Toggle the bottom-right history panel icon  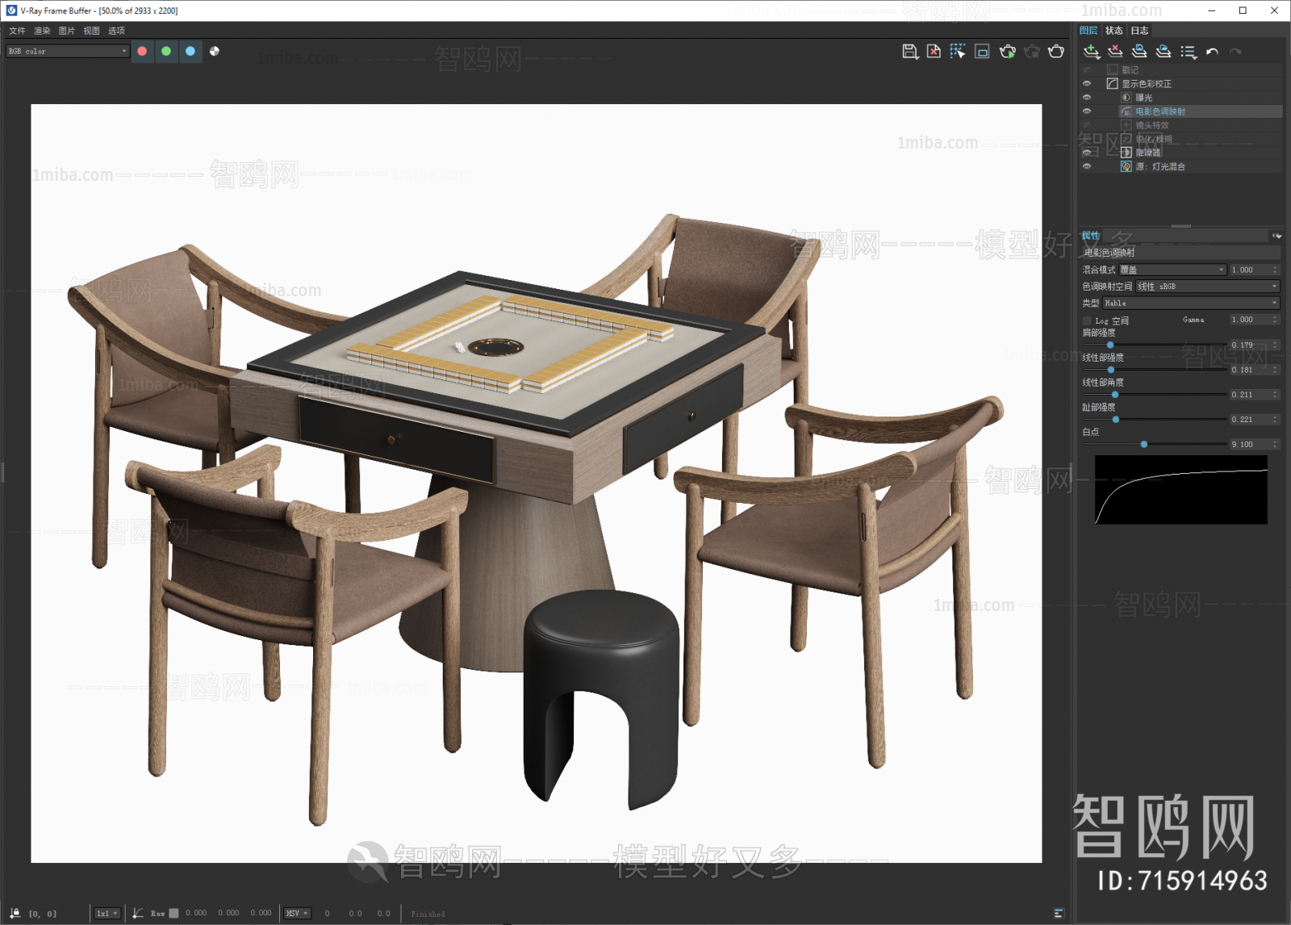[1059, 913]
